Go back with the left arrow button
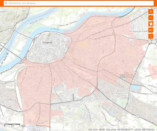This screenshot has width=157, height=131. pyautogui.click(x=151, y=30)
